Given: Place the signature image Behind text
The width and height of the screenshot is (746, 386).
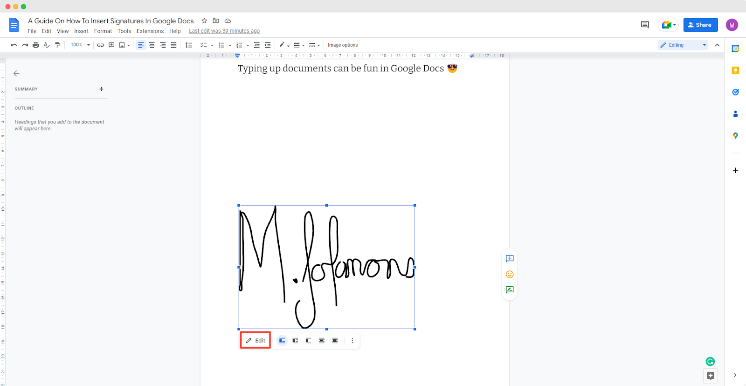Looking at the screenshot, I should [x=322, y=341].
